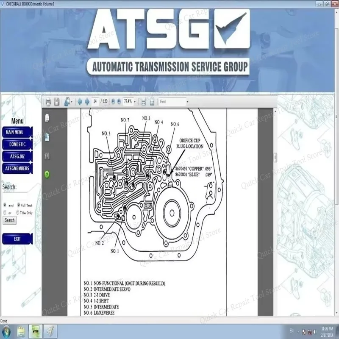Enable the 'Full Text' search option
This screenshot has height=339, width=339.
pyautogui.click(x=19, y=205)
